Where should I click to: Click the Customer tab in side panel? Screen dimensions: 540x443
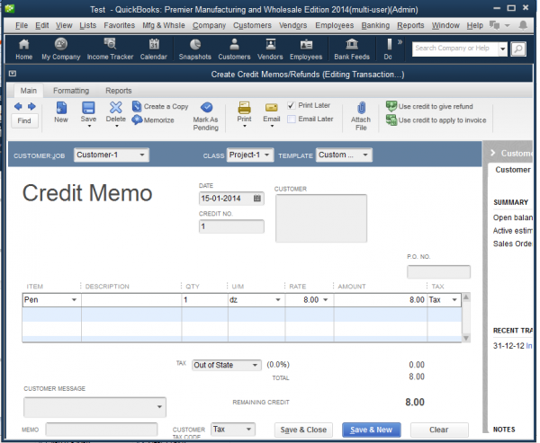point(512,170)
